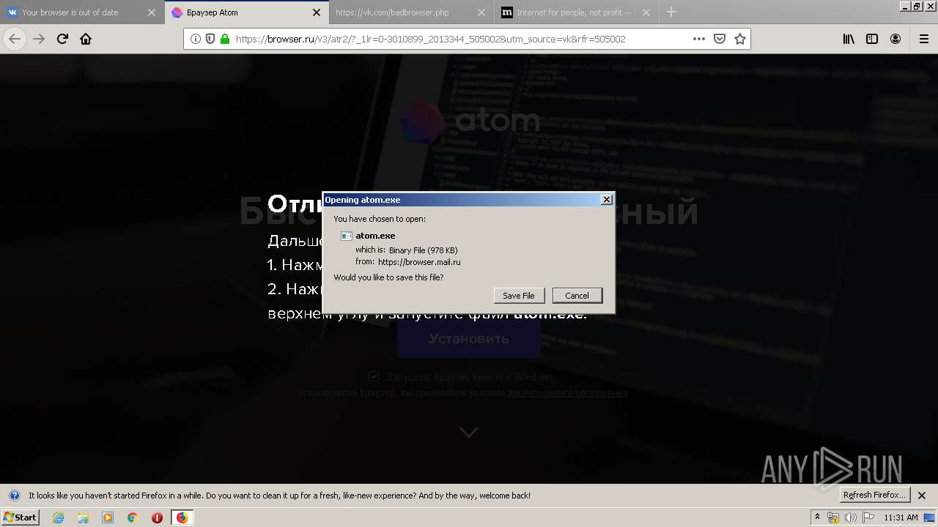Open 'Internet for people, not profit' tab

coord(575,12)
